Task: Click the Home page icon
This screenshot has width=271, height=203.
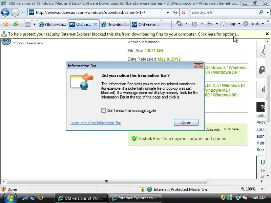Action: point(179,24)
